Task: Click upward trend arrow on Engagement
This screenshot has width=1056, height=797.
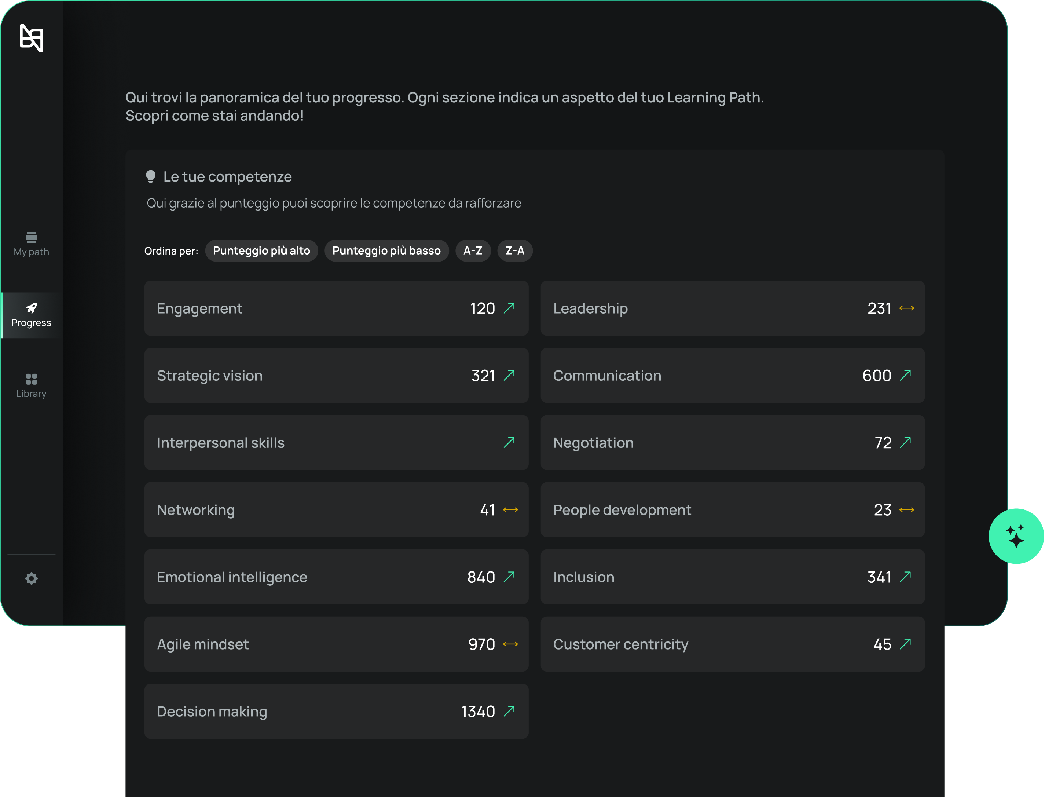Action: (509, 308)
